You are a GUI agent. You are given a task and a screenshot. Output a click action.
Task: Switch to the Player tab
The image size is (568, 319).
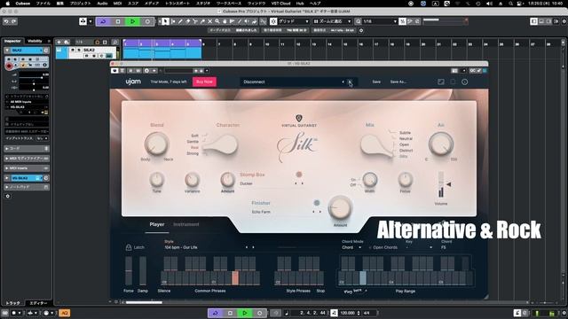click(157, 224)
